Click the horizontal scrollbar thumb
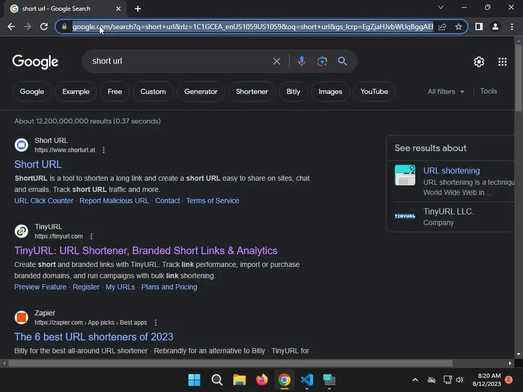The image size is (523, 392). (x=230, y=363)
